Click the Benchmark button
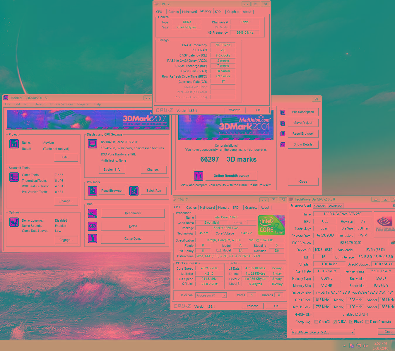395x351 pixels. pyautogui.click(x=133, y=213)
